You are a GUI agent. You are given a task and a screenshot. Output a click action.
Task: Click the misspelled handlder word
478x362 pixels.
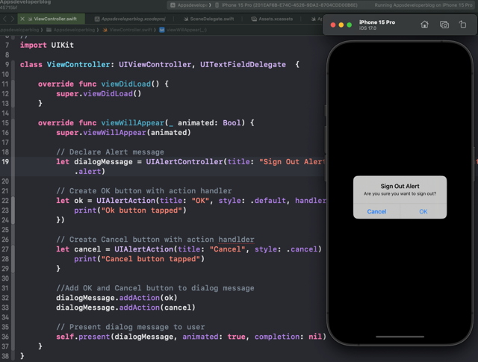[236, 240]
